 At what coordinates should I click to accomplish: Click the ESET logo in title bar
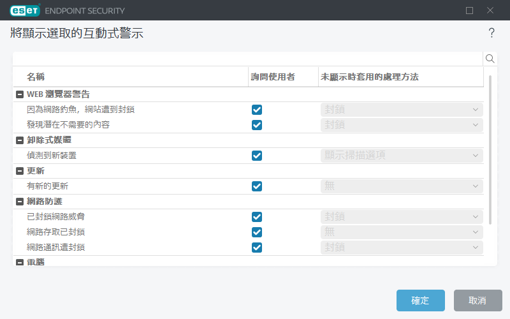(x=25, y=10)
